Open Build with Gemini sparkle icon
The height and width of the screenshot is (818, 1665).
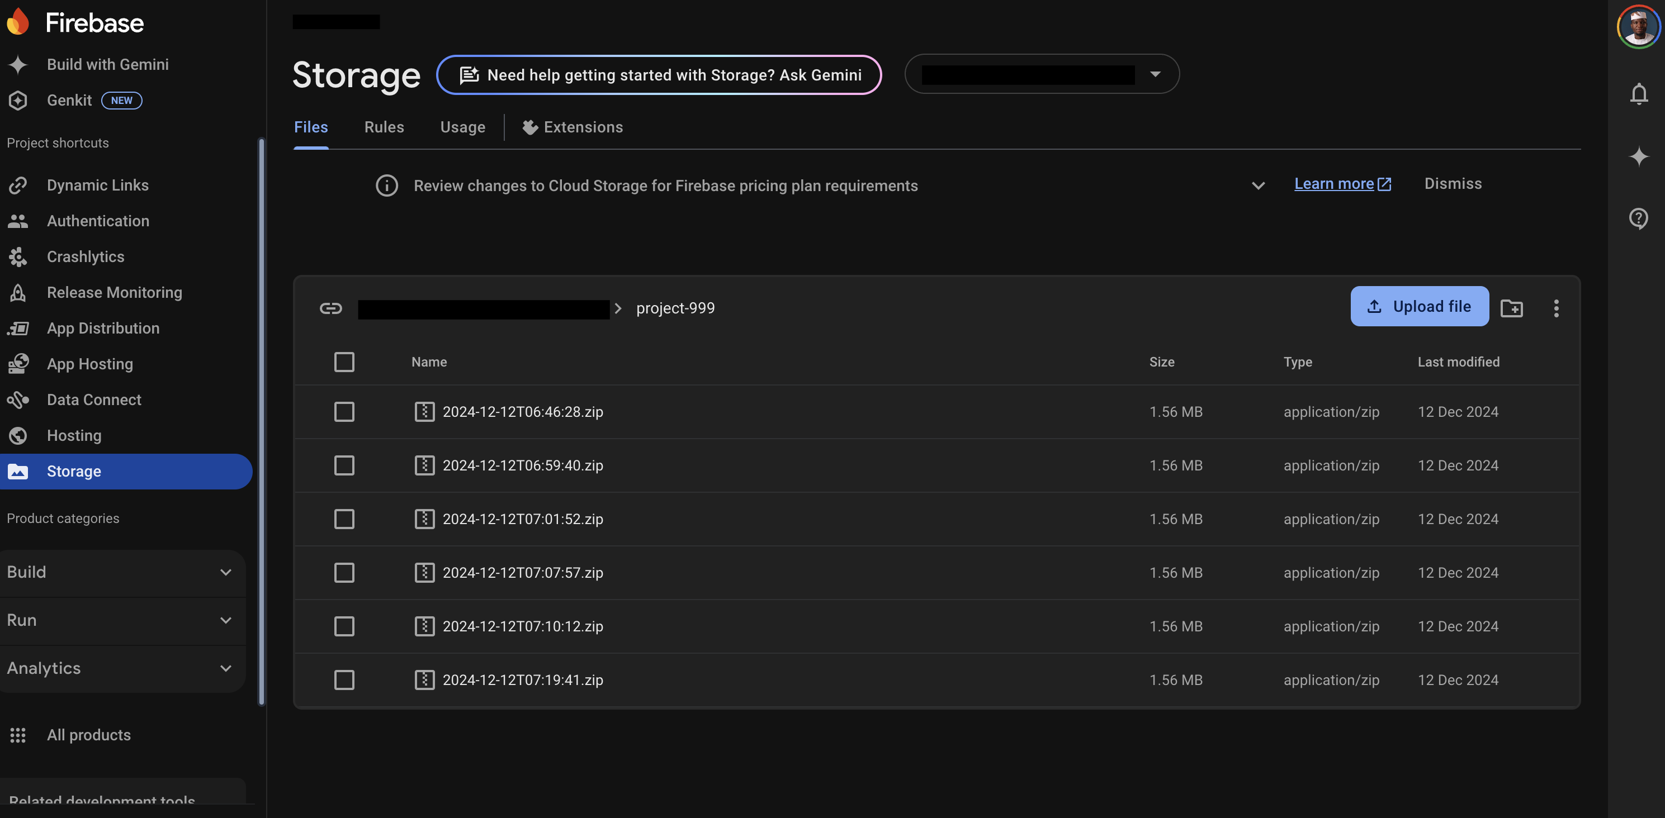(x=18, y=65)
